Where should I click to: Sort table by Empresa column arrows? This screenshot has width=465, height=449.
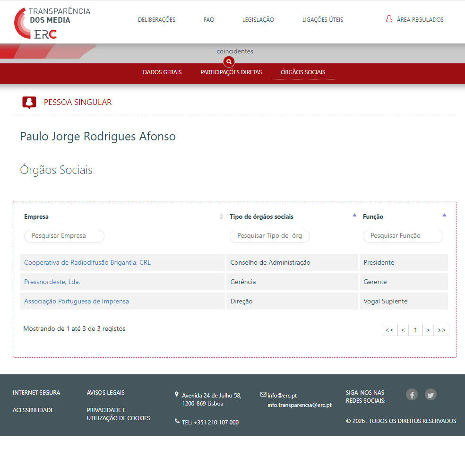221,217
